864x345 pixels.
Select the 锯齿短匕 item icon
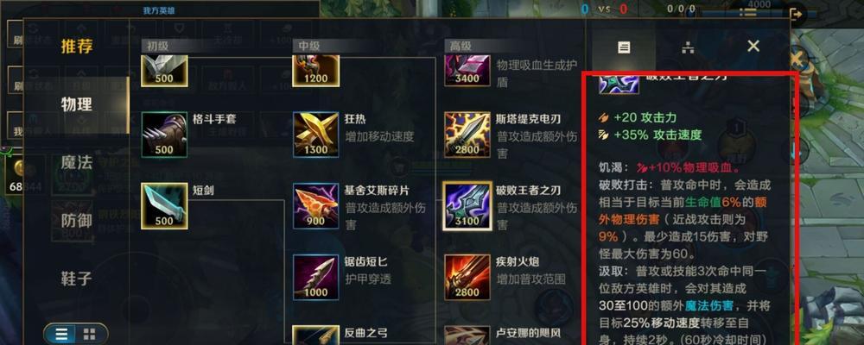[315, 277]
